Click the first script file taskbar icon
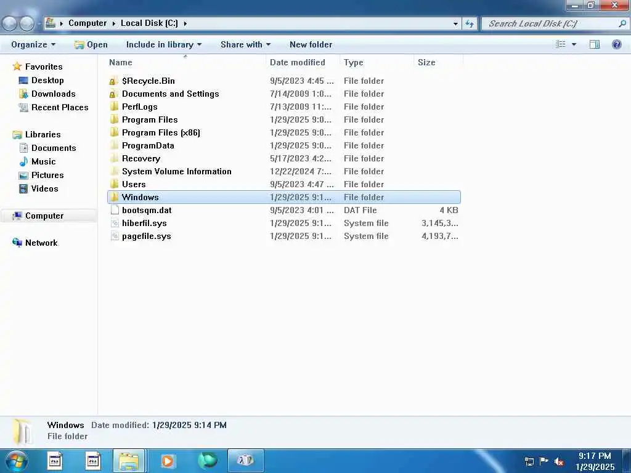The width and height of the screenshot is (631, 473). pyautogui.click(x=55, y=461)
